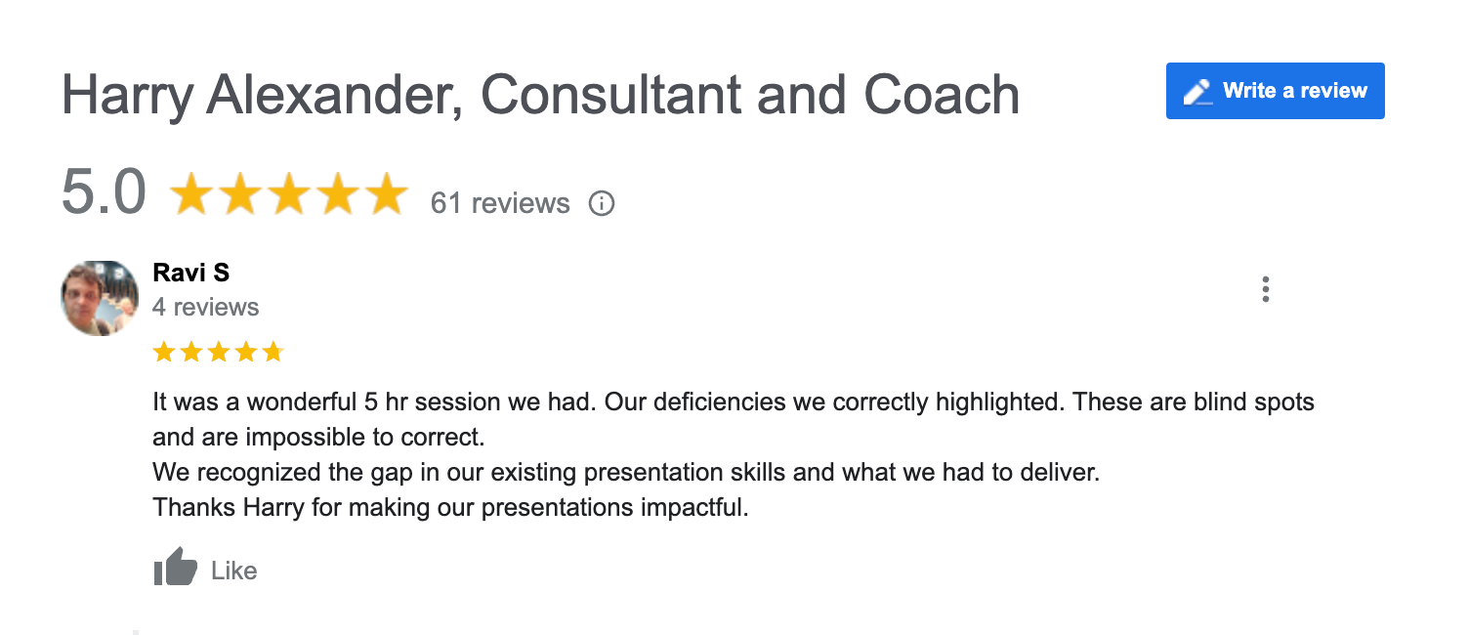Open the three-dot menu on Ravi S's review
The image size is (1469, 635).
1265,290
